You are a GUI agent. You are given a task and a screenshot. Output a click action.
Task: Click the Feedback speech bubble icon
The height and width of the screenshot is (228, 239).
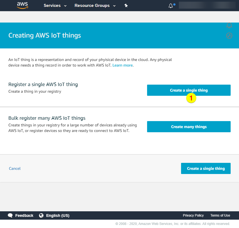coord(10,215)
